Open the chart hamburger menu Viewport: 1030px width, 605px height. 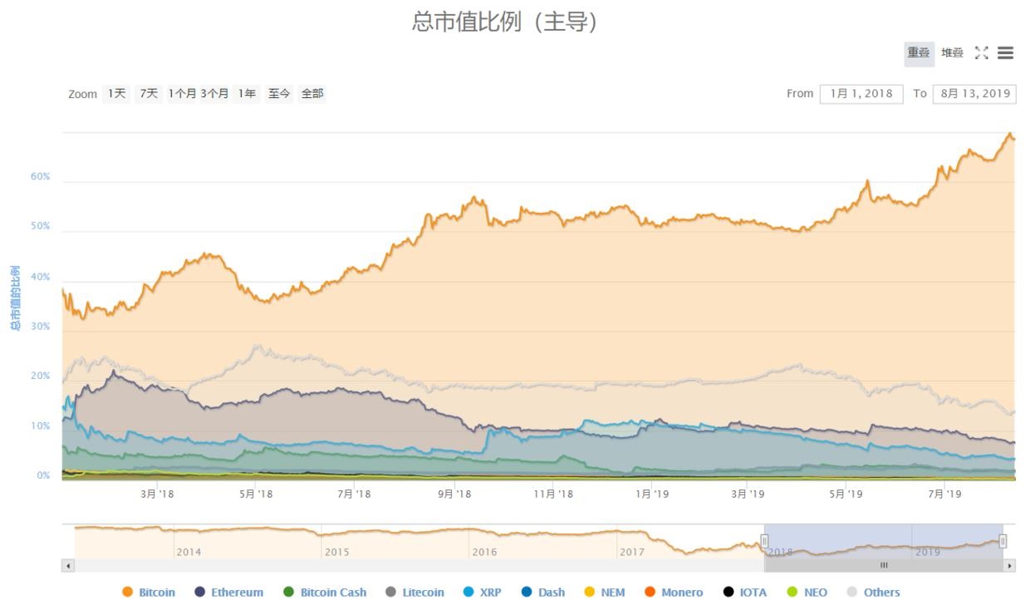pyautogui.click(x=1005, y=53)
